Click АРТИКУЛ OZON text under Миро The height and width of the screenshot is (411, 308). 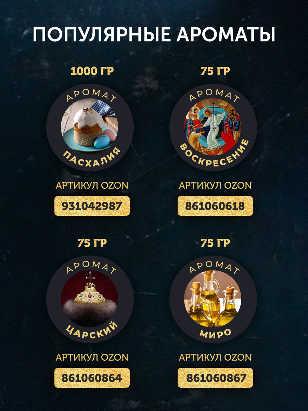point(215,357)
